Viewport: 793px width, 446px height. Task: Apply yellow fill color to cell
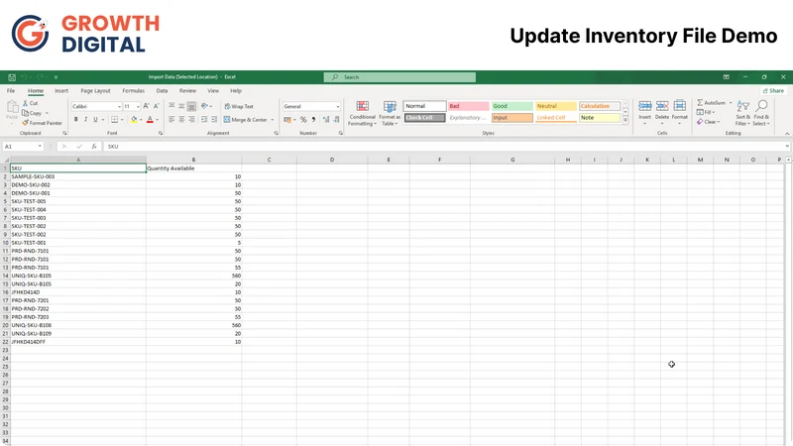pos(134,120)
